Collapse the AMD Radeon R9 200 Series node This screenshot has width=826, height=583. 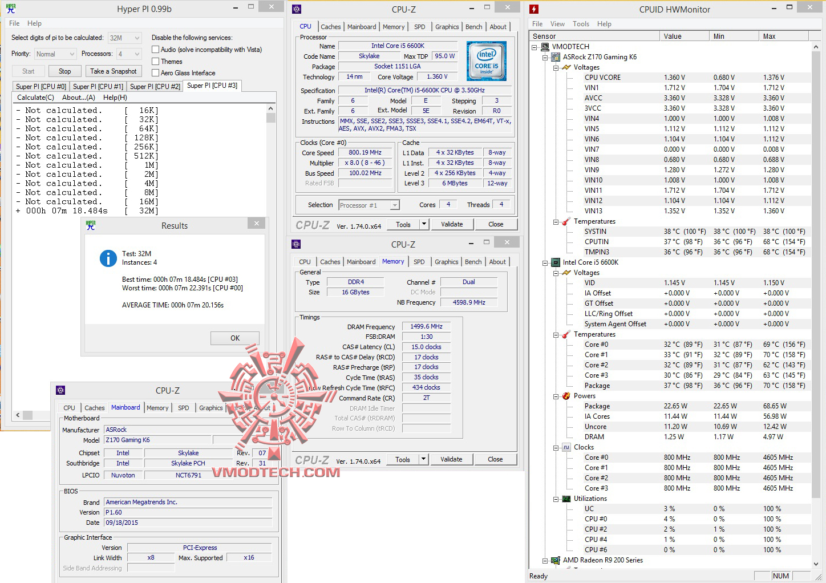pyautogui.click(x=545, y=560)
